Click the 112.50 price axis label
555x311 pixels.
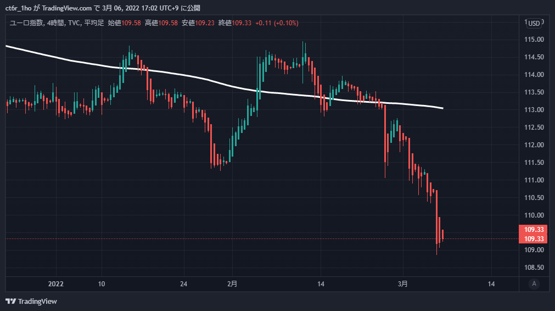[x=534, y=127]
